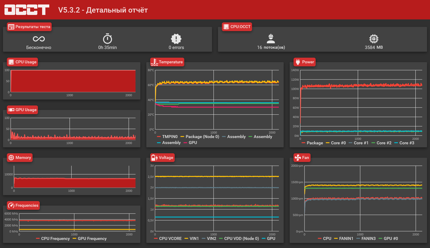Click the CPU:OCCT section label
Image resolution: width=430 pixels, height=248 pixels.
point(237,27)
